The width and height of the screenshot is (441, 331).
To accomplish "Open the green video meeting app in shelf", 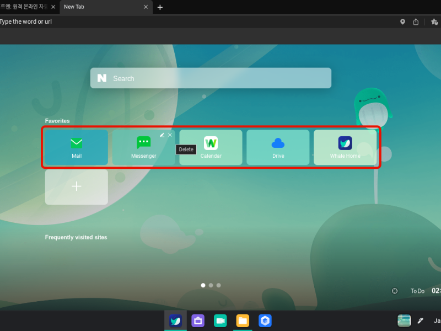I will pyautogui.click(x=220, y=321).
